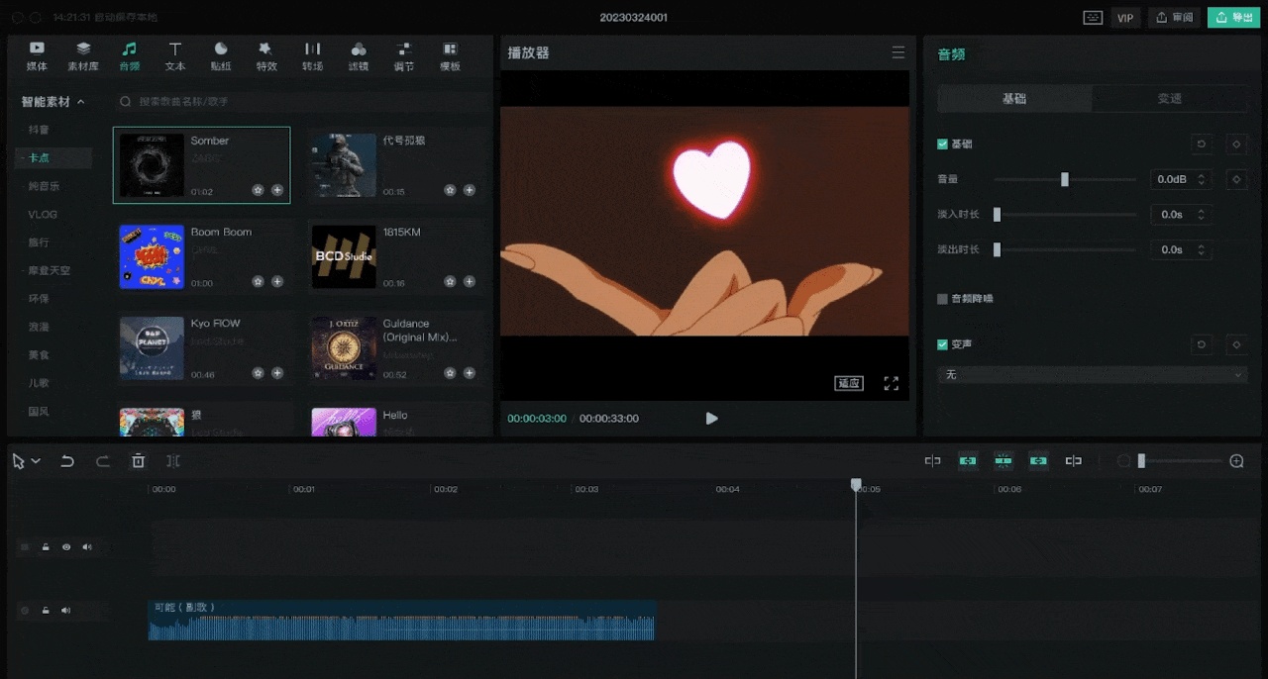Open the 素材库 material library tab

click(x=83, y=56)
